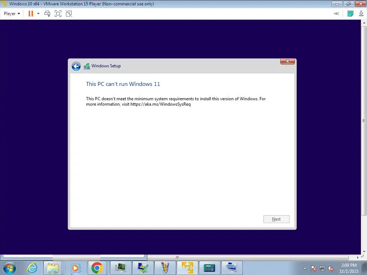This screenshot has height=275, width=367.
Task: Open the Windows Start menu
Action: click(10, 268)
